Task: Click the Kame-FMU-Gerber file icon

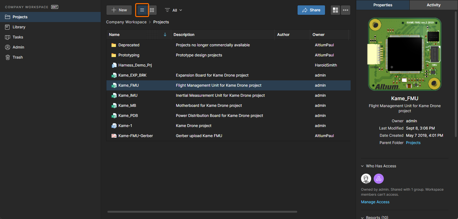Action: (x=114, y=136)
